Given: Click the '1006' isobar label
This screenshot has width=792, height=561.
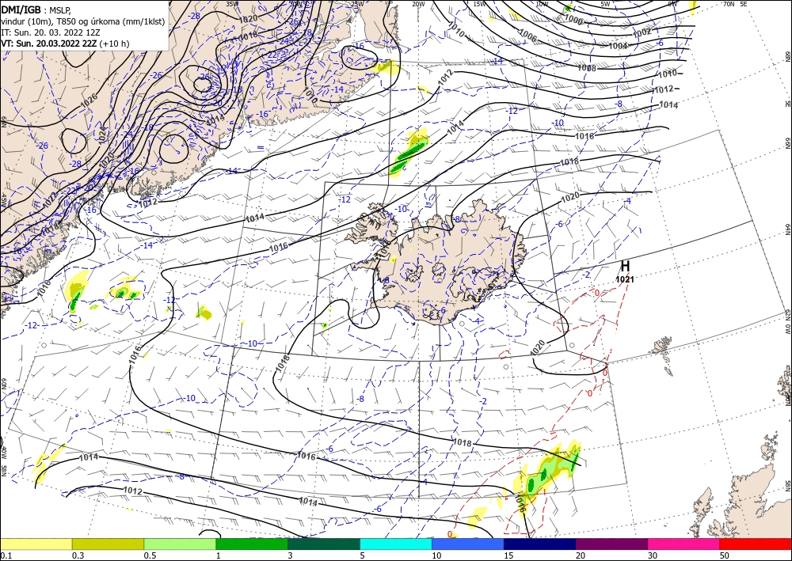Looking at the screenshot, I should pyautogui.click(x=527, y=36).
